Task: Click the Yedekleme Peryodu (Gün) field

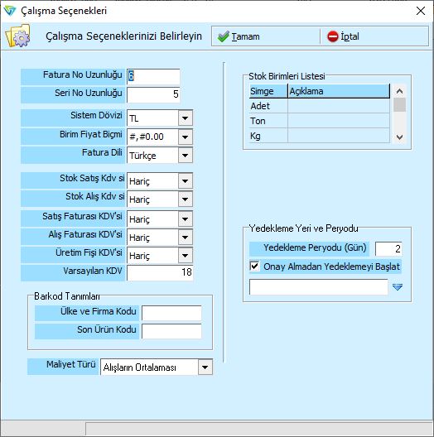Action: (x=388, y=248)
